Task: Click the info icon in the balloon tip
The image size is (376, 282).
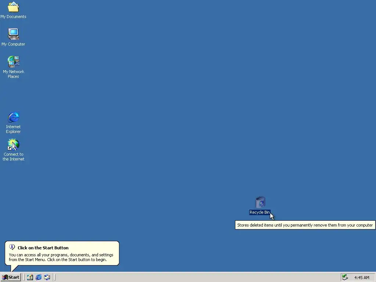Action: point(12,247)
